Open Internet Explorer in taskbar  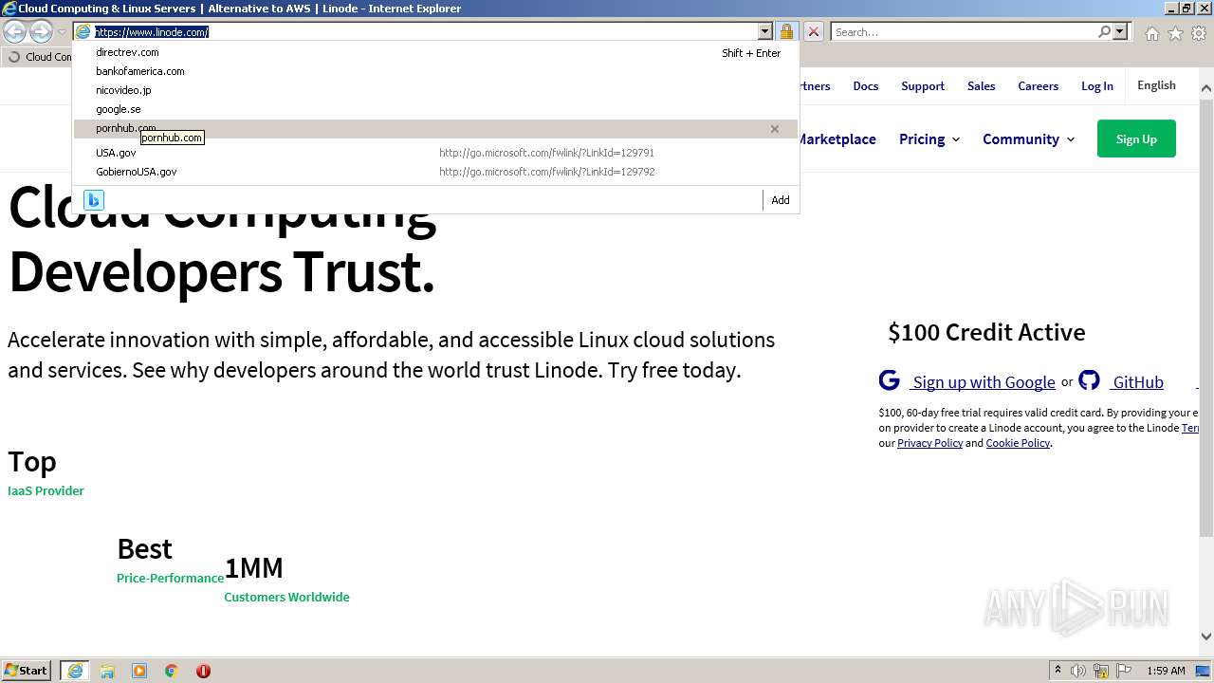(75, 671)
